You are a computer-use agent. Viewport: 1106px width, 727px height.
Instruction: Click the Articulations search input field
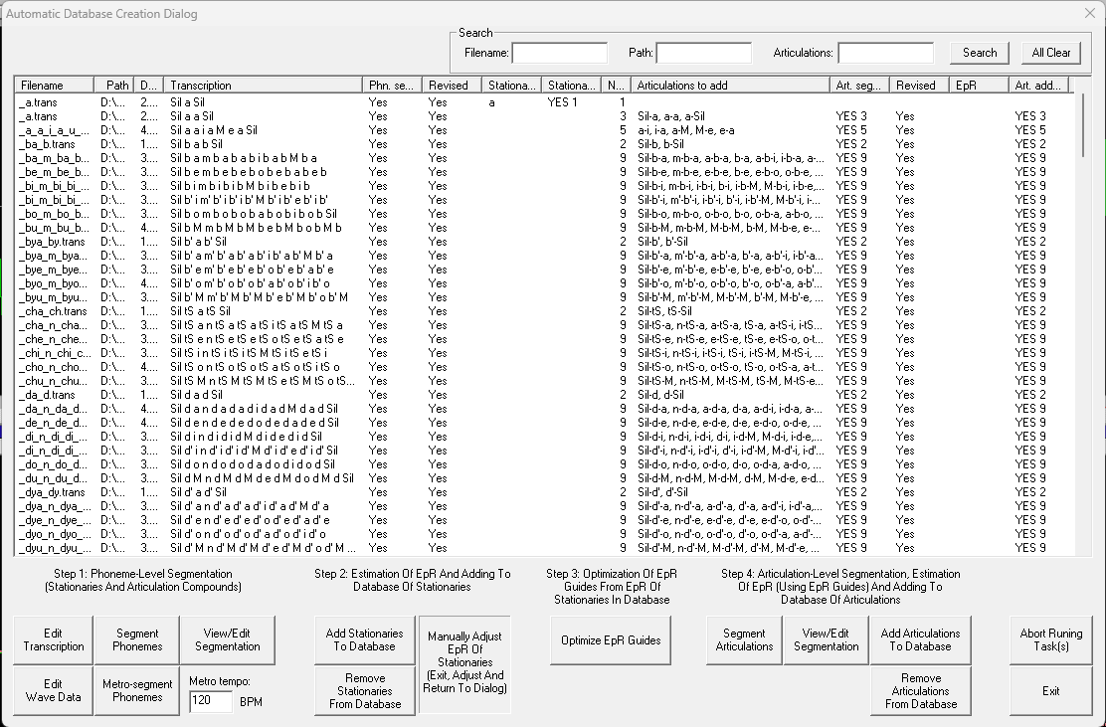coord(885,53)
